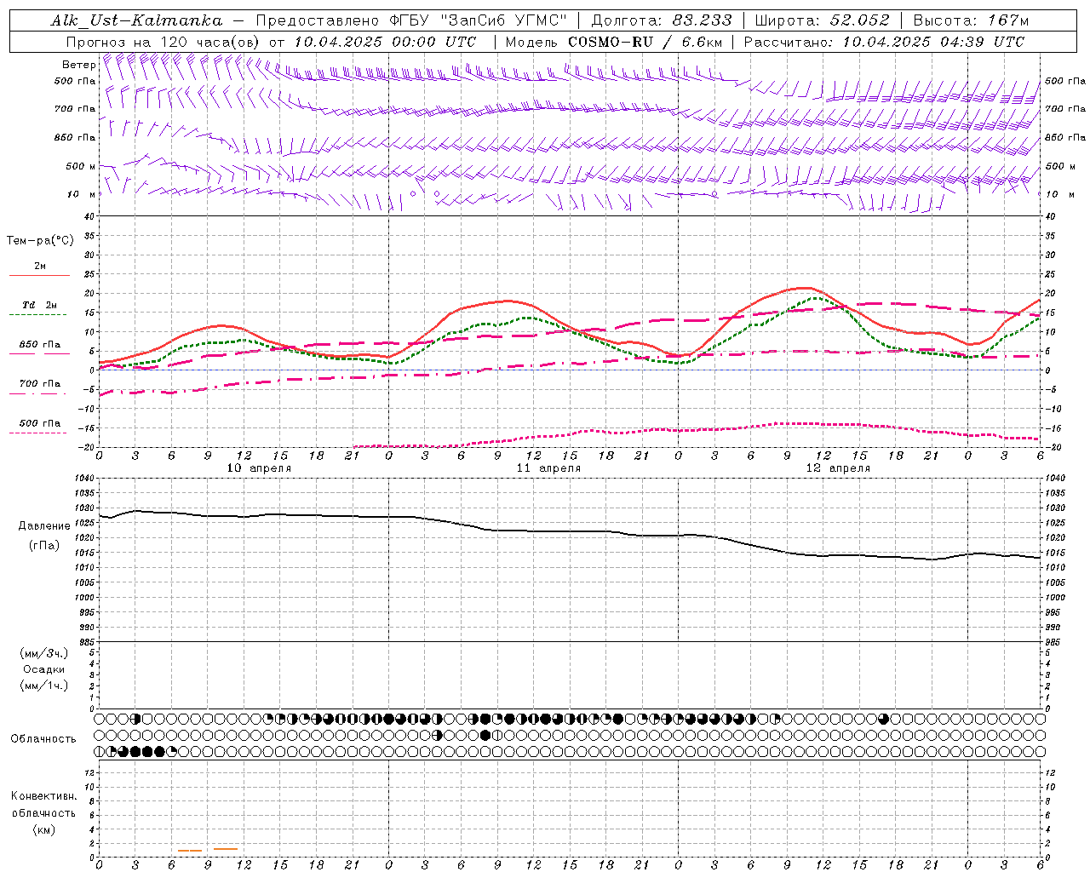Select forecast start 10.04.2025 00:00 UTC
The image size is (1090, 872).
point(385,42)
